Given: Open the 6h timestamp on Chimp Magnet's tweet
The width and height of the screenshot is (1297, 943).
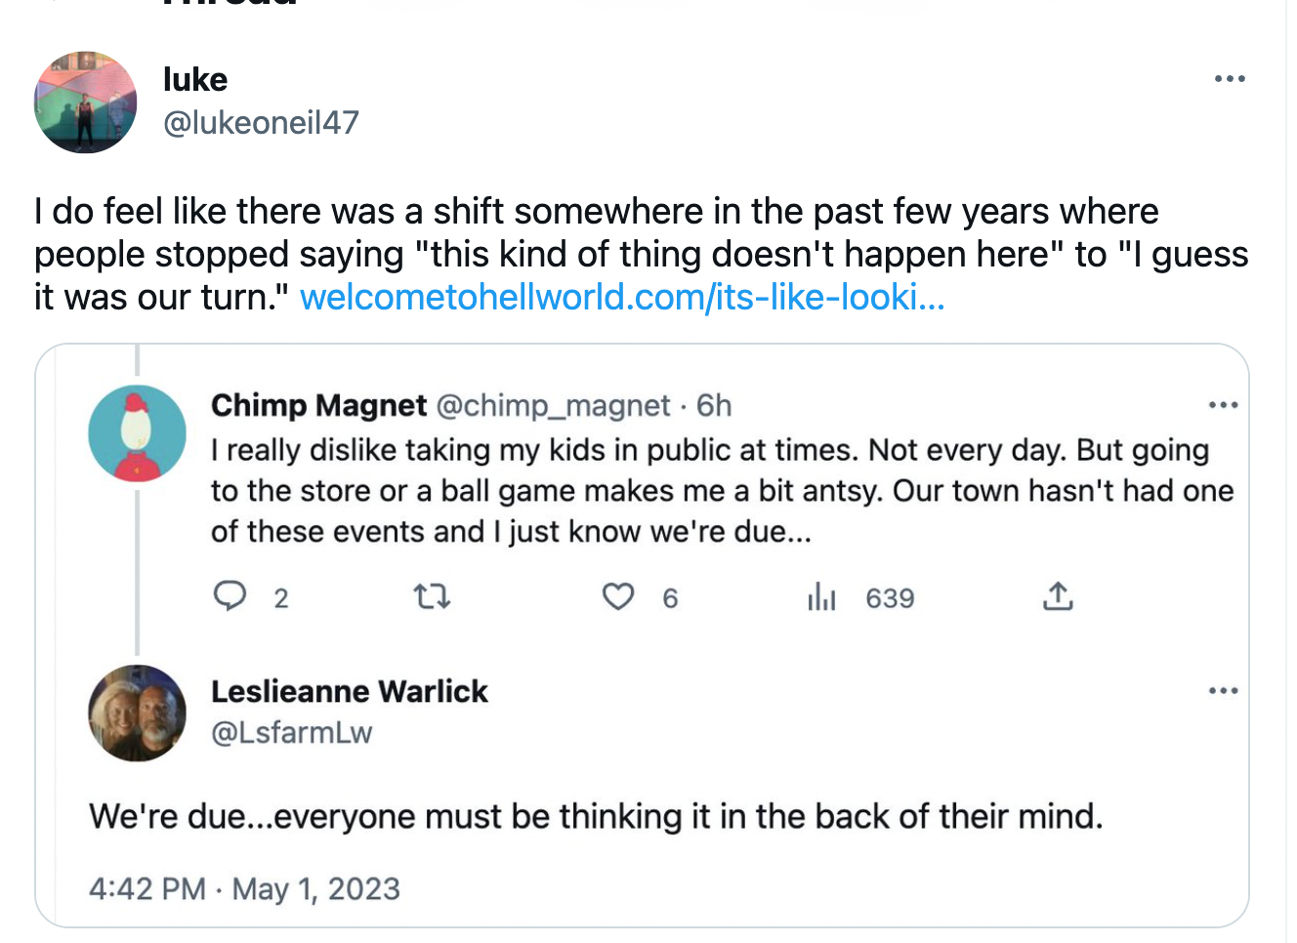Looking at the screenshot, I should pyautogui.click(x=714, y=405).
